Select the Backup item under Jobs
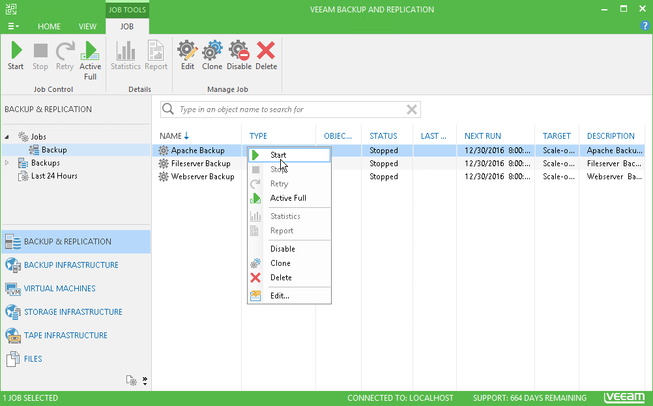The width and height of the screenshot is (653, 406). point(54,150)
